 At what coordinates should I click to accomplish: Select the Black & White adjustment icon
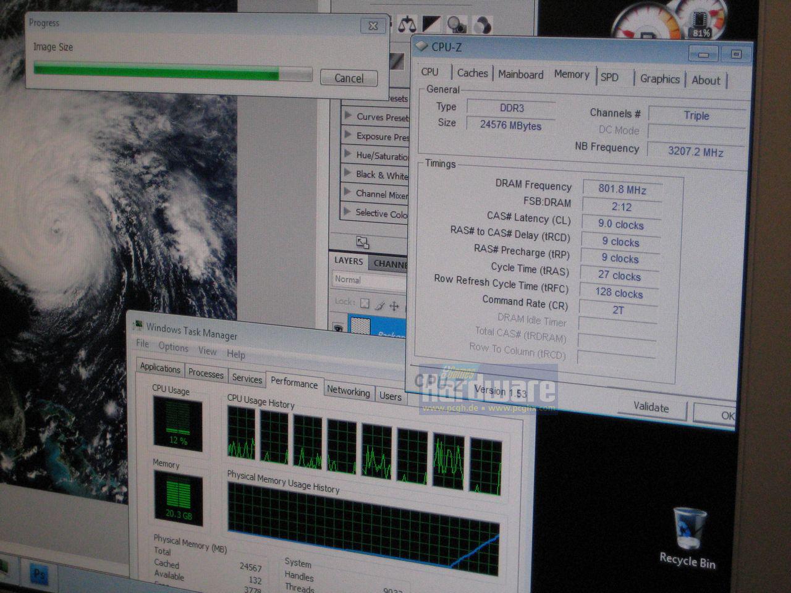pos(431,24)
